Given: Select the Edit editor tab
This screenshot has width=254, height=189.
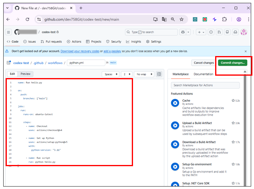Looking at the screenshot, I should click(12, 74).
